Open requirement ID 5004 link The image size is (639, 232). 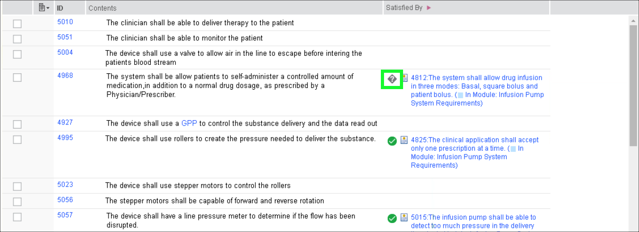click(65, 52)
